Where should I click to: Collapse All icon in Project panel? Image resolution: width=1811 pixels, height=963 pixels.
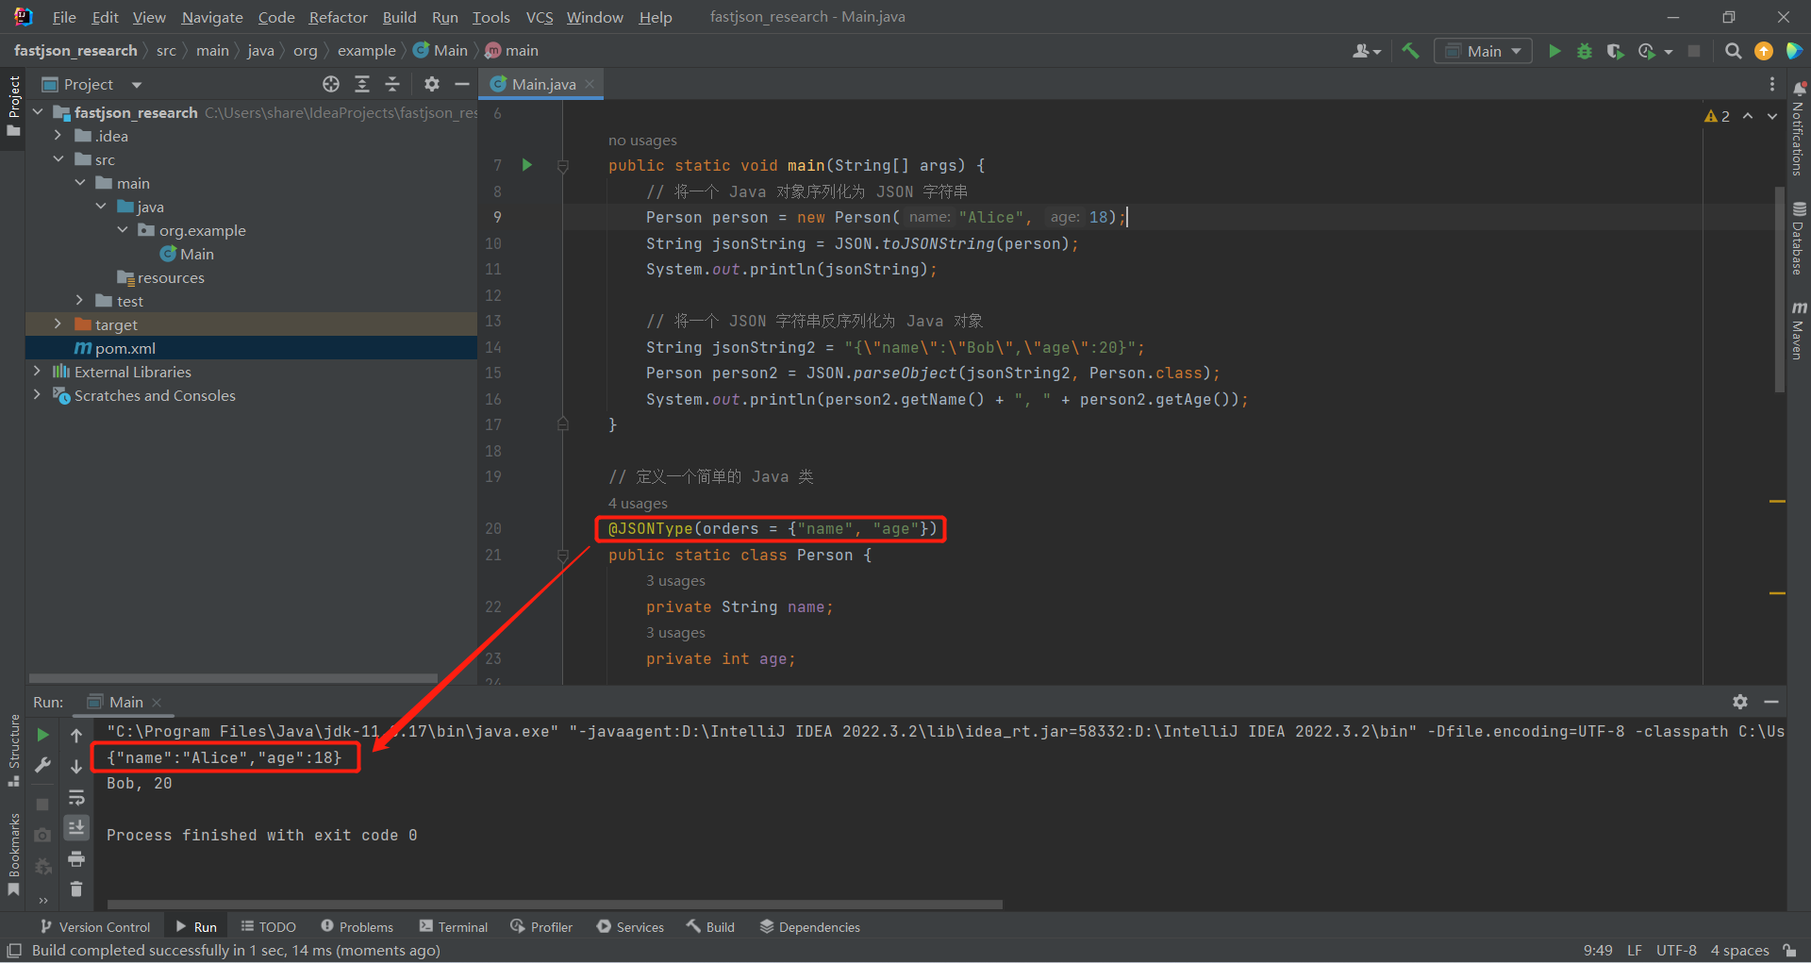point(392,84)
